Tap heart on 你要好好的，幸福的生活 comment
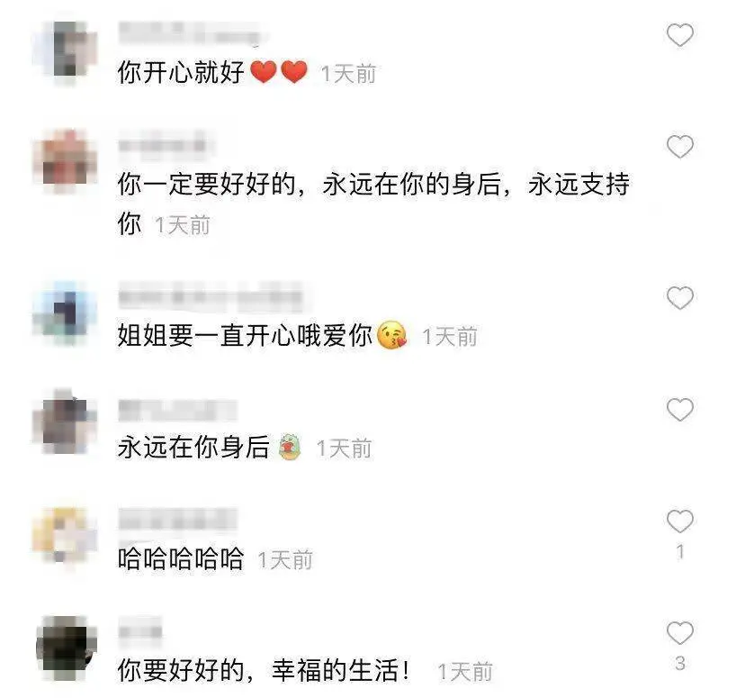Screen dimensions: 745x698 [x=680, y=633]
